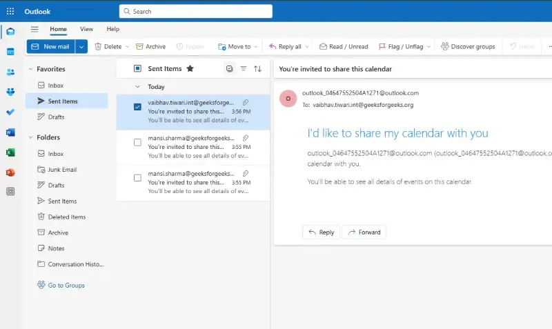Toggle the hamburger navigation pane button
552x329 pixels.
coord(34,29)
